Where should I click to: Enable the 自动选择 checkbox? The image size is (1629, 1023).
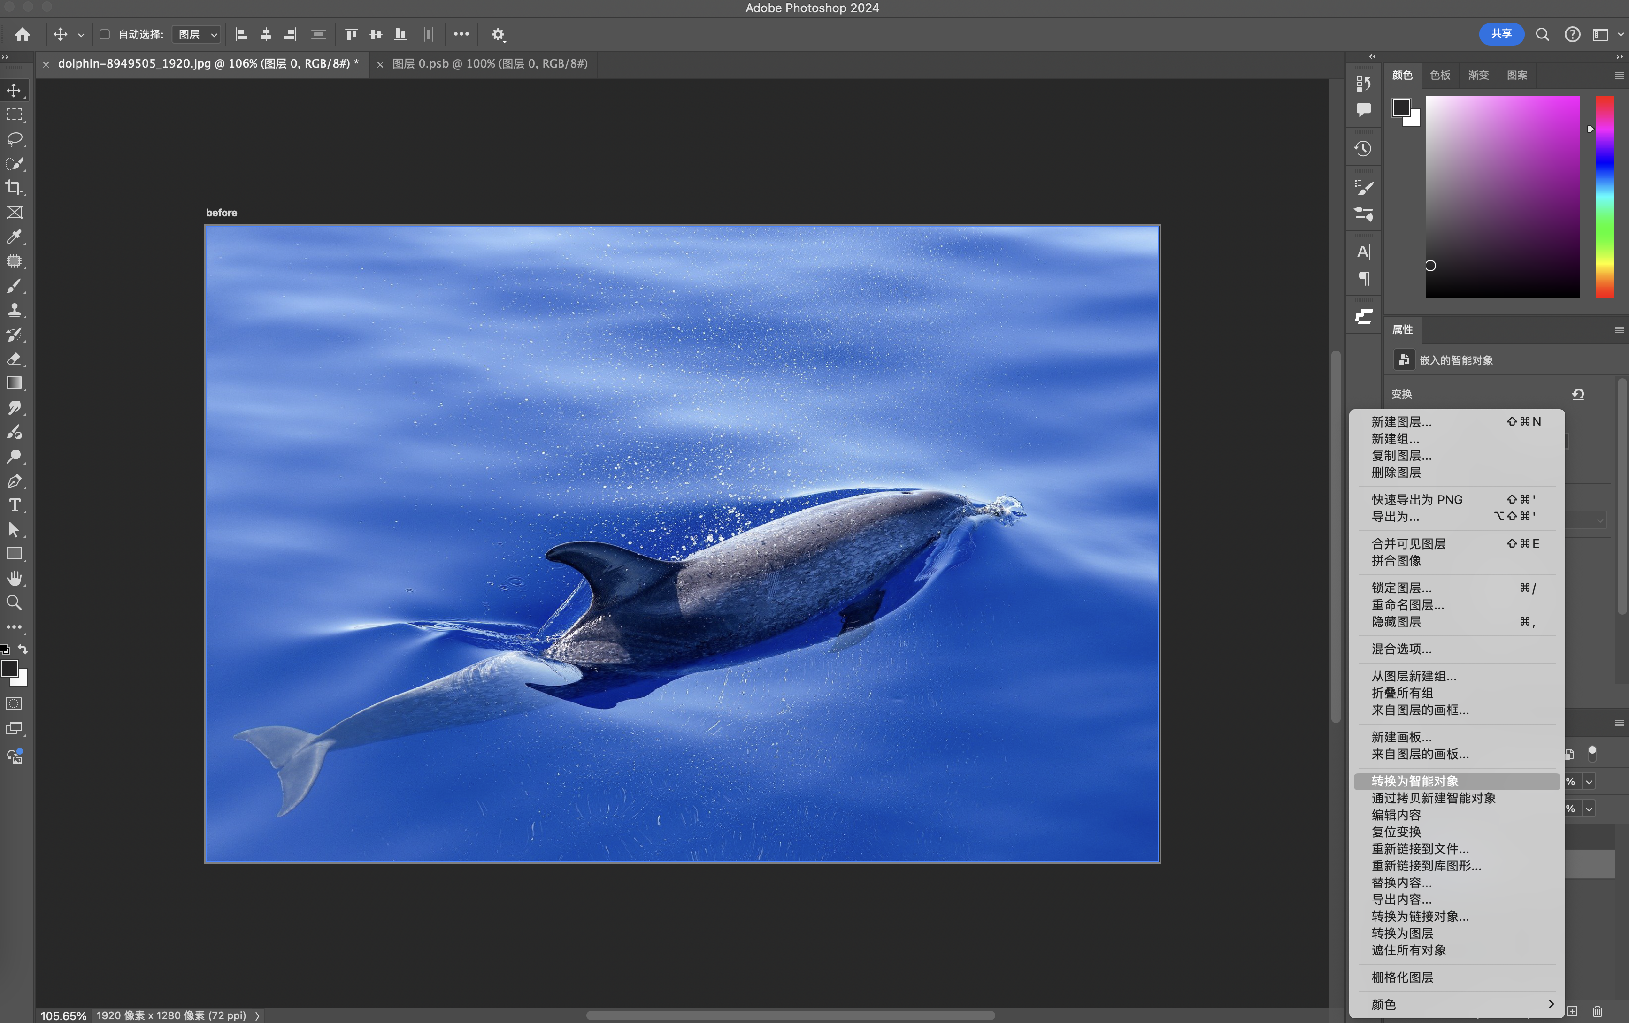105,34
